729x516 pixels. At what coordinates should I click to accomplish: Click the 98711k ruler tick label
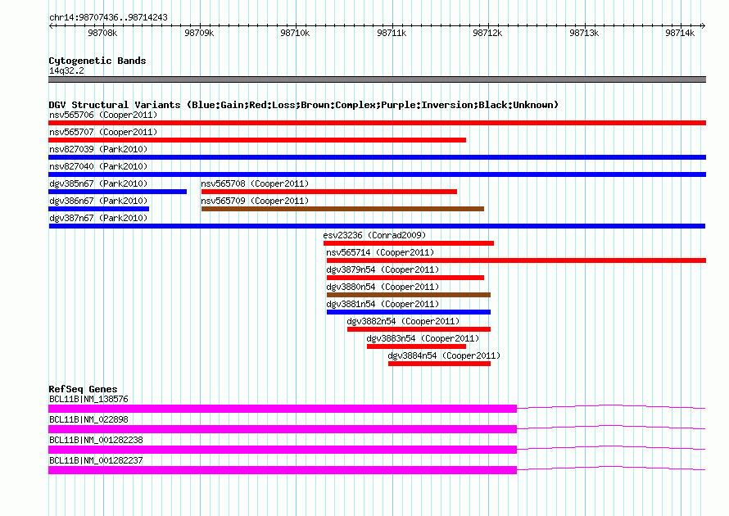point(392,33)
